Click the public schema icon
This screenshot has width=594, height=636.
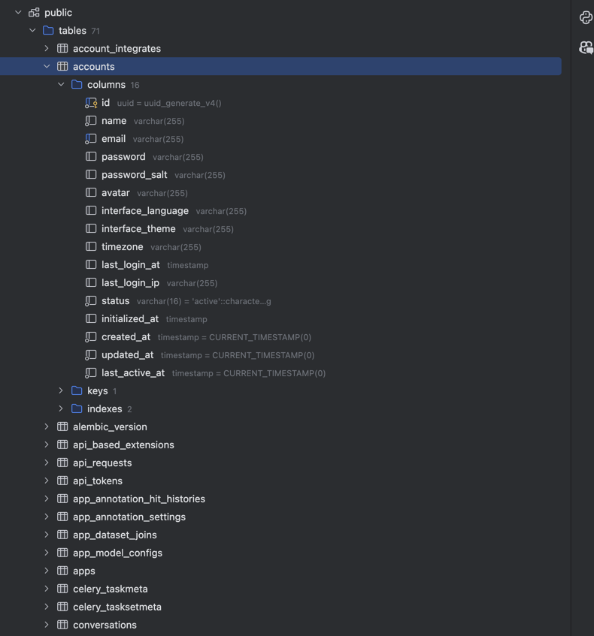[x=34, y=13]
